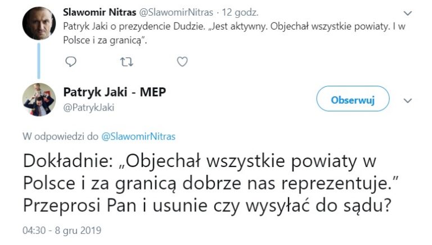This screenshot has width=432, height=245.
Task: Open the @SlawomirNitras handle in the tweet header
Action: tap(181, 12)
